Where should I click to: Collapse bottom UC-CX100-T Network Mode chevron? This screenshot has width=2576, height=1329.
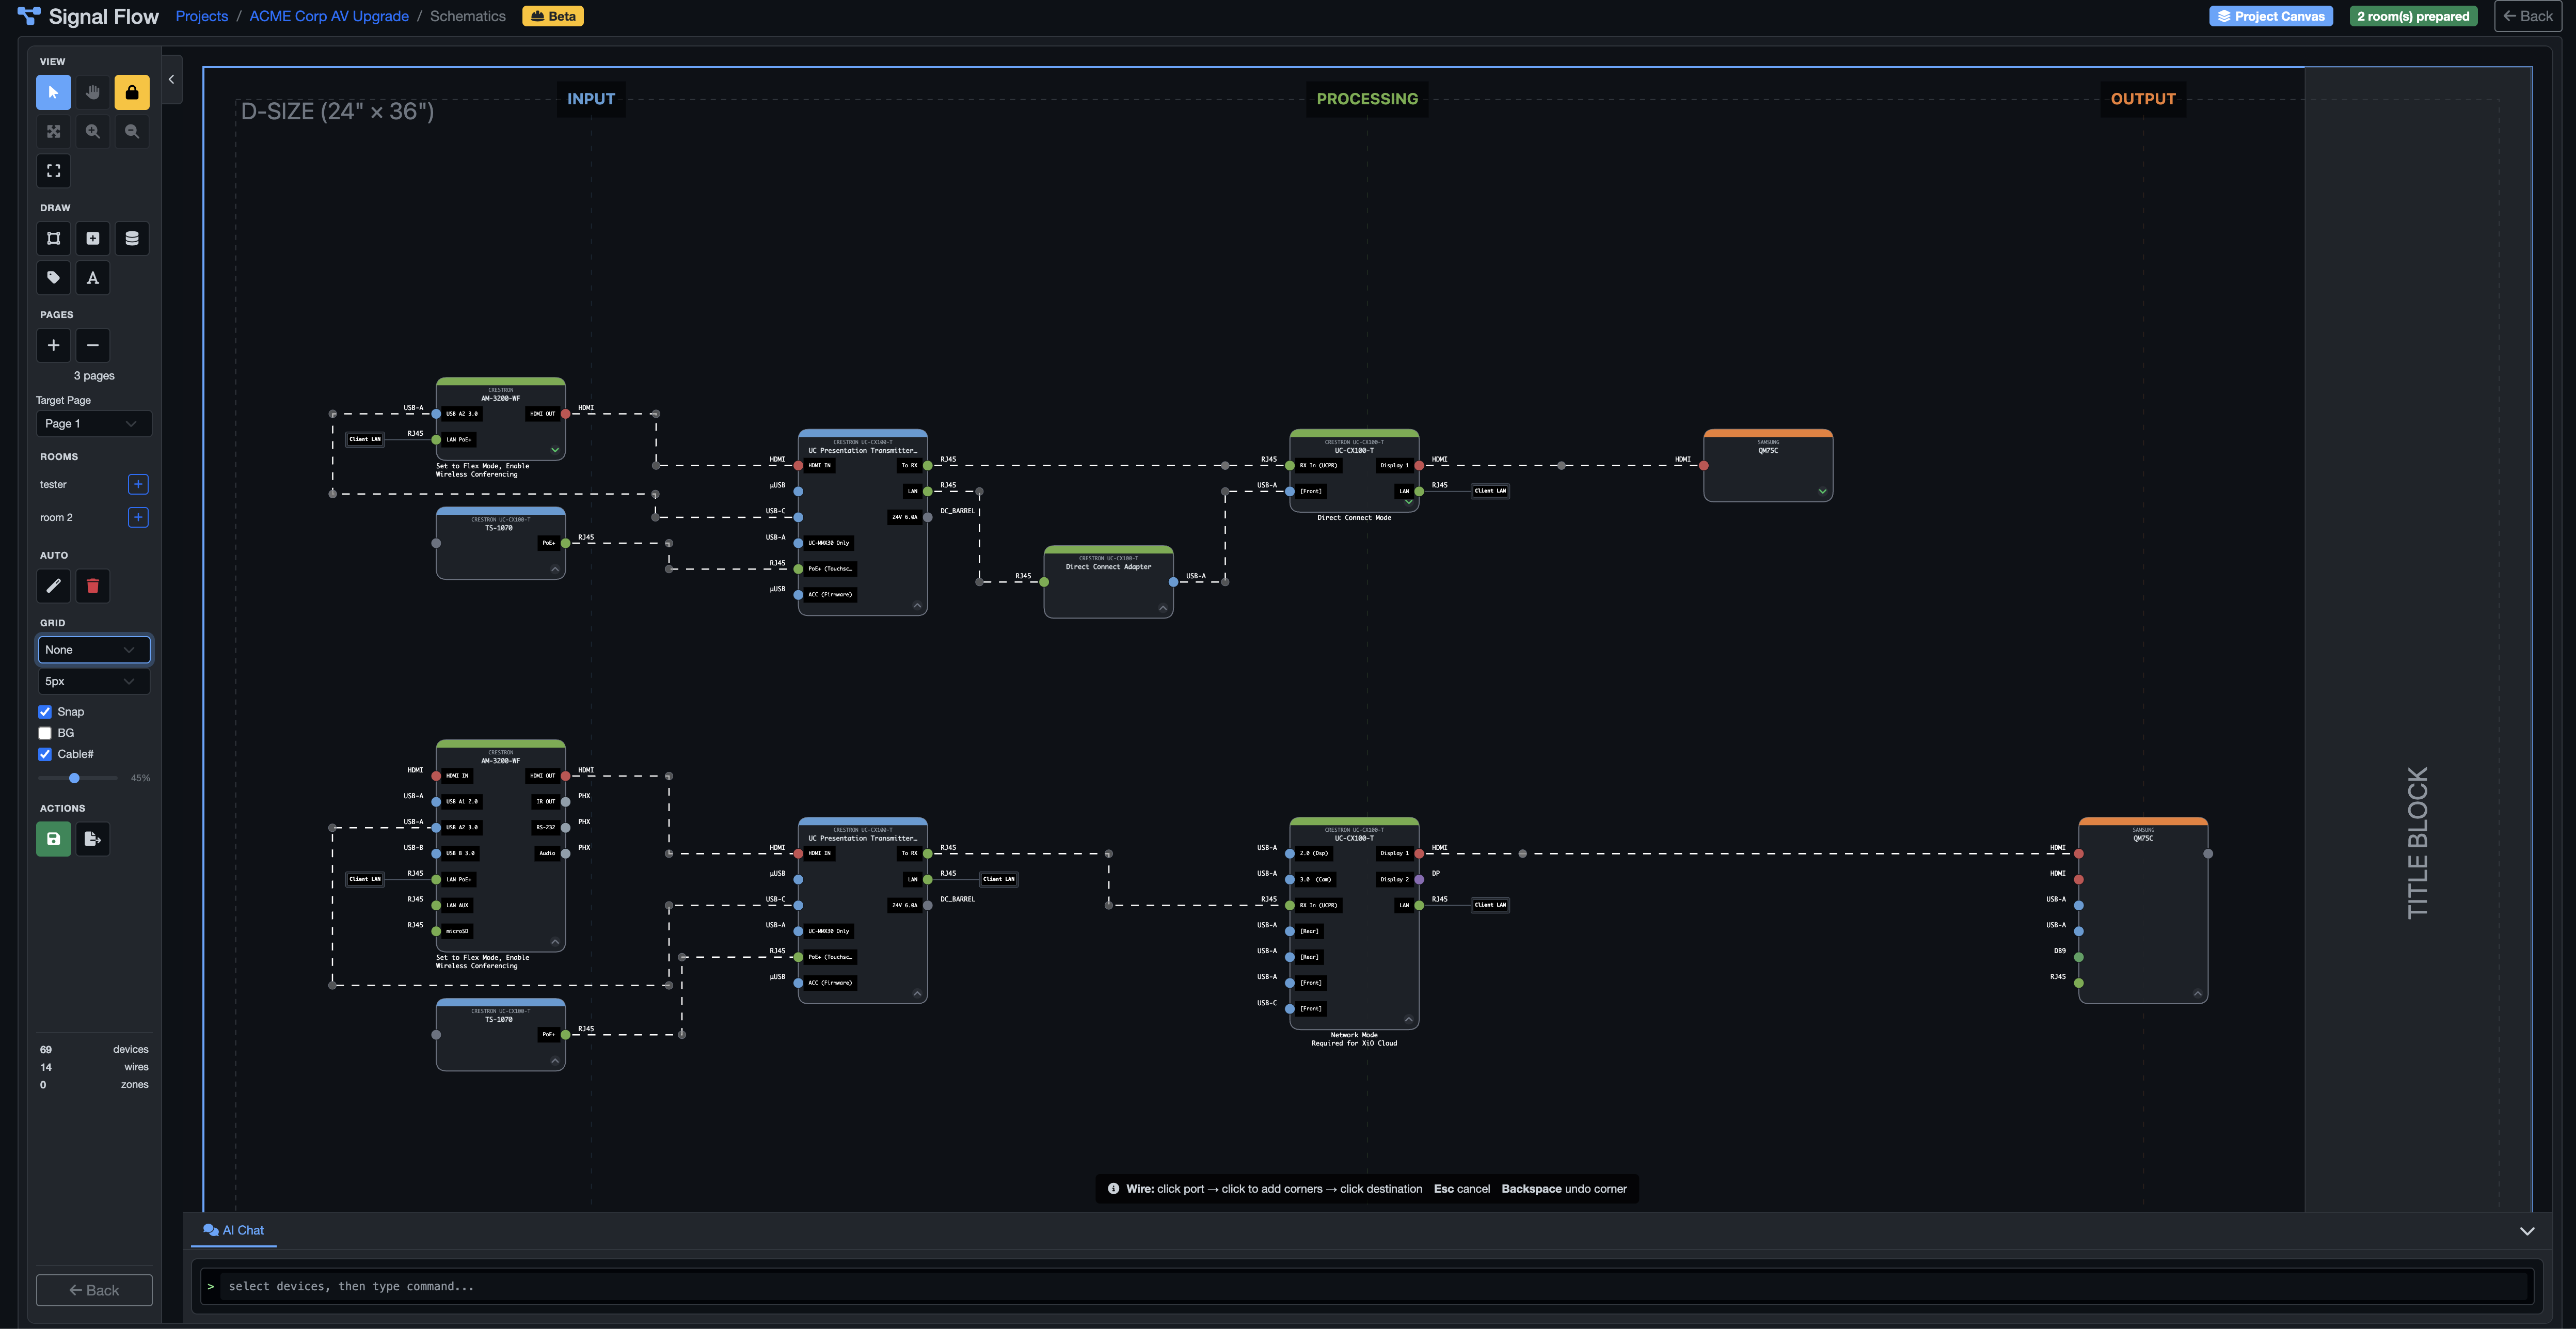(x=1409, y=1019)
